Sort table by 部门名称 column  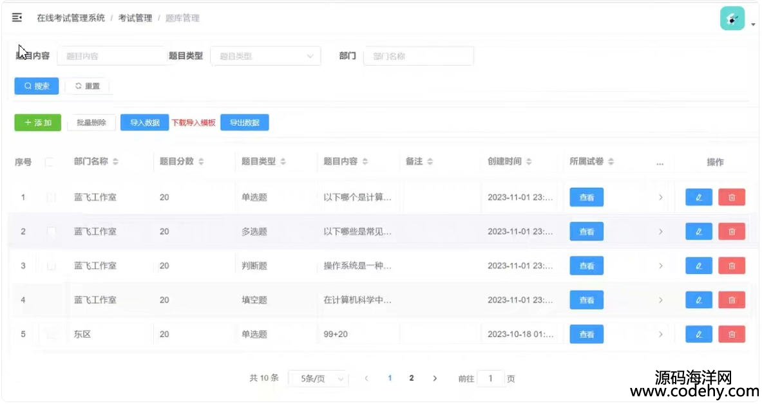[x=115, y=161]
